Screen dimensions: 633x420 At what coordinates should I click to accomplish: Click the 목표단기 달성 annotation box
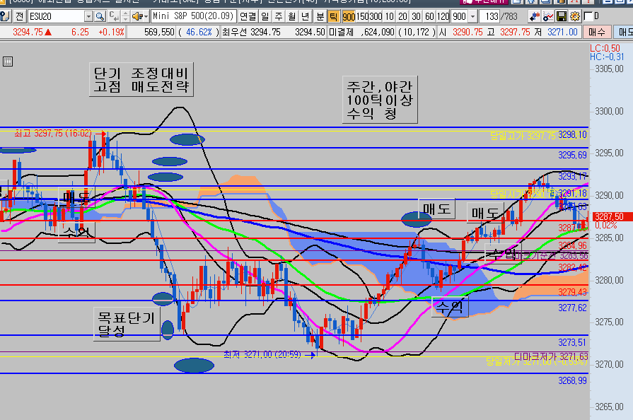[127, 325]
